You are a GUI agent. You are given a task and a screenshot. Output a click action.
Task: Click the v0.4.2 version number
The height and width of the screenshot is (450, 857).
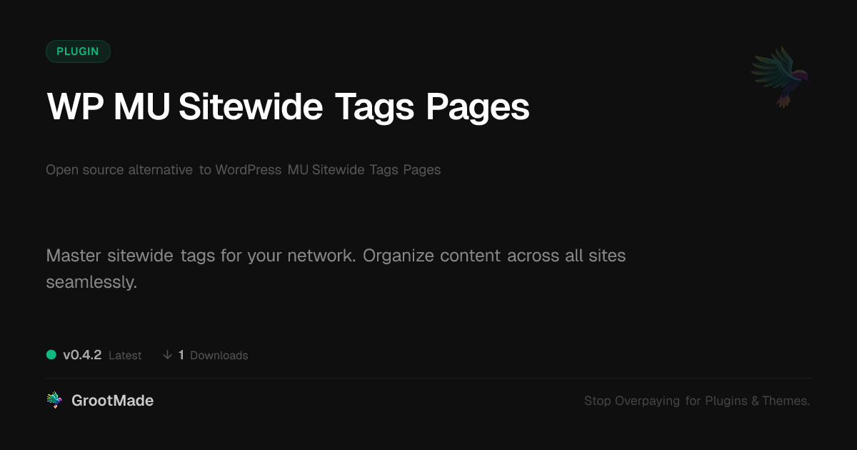click(x=82, y=355)
